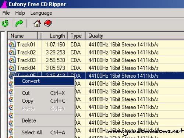Open the home page house icon
The height and width of the screenshot is (138, 184).
click(37, 23)
